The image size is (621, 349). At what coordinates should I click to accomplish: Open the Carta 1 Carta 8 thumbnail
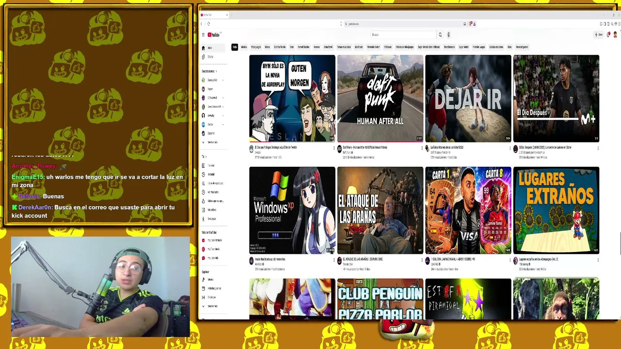pos(468,210)
